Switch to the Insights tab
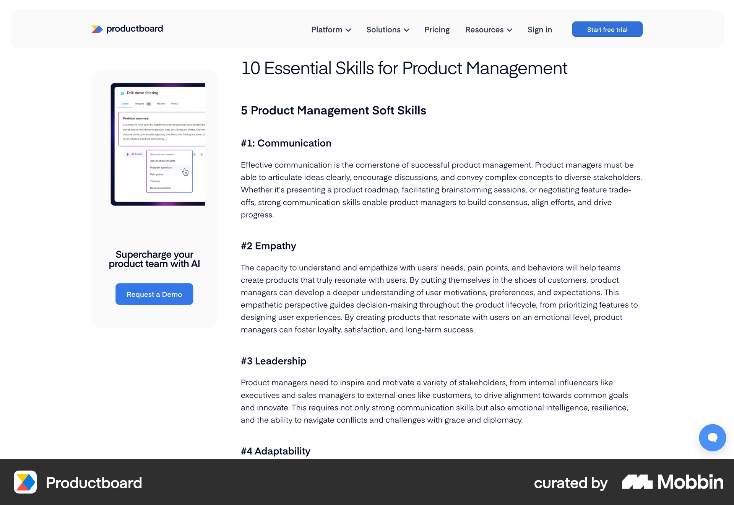 click(140, 104)
